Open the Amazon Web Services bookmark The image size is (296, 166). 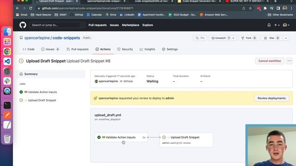pyautogui.click(x=214, y=15)
